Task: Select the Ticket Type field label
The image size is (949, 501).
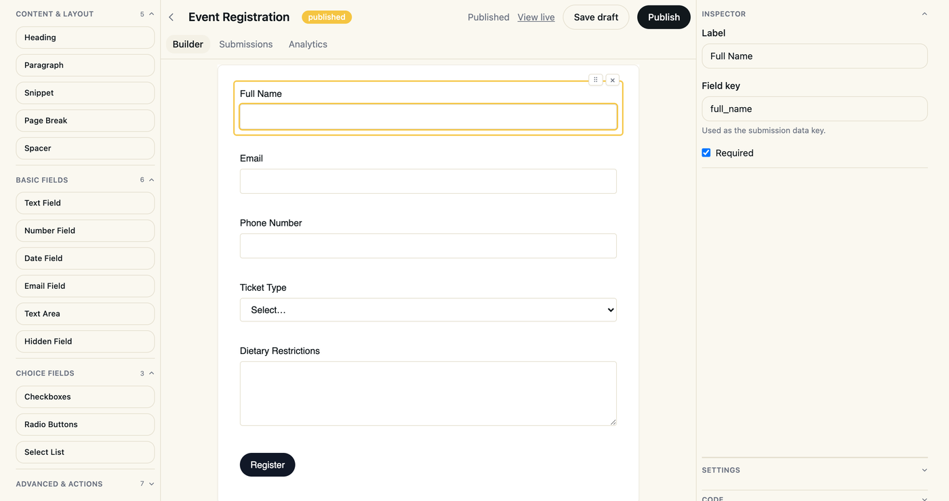Action: point(263,287)
